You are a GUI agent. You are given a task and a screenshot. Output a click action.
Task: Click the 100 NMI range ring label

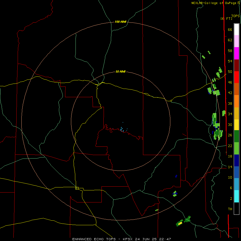120,22
